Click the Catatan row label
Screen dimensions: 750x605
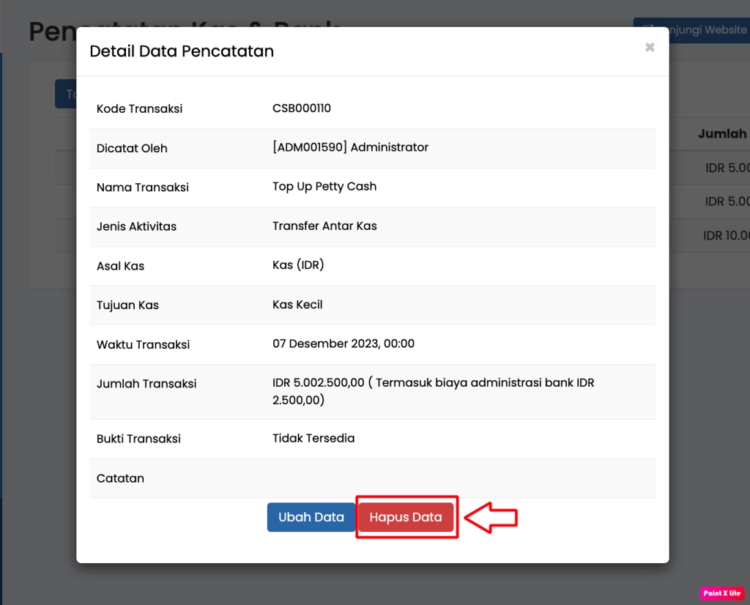pos(120,478)
